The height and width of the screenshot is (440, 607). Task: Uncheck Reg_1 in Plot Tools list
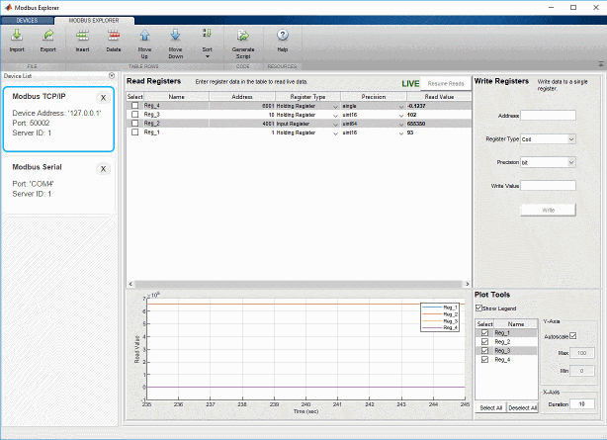point(484,332)
